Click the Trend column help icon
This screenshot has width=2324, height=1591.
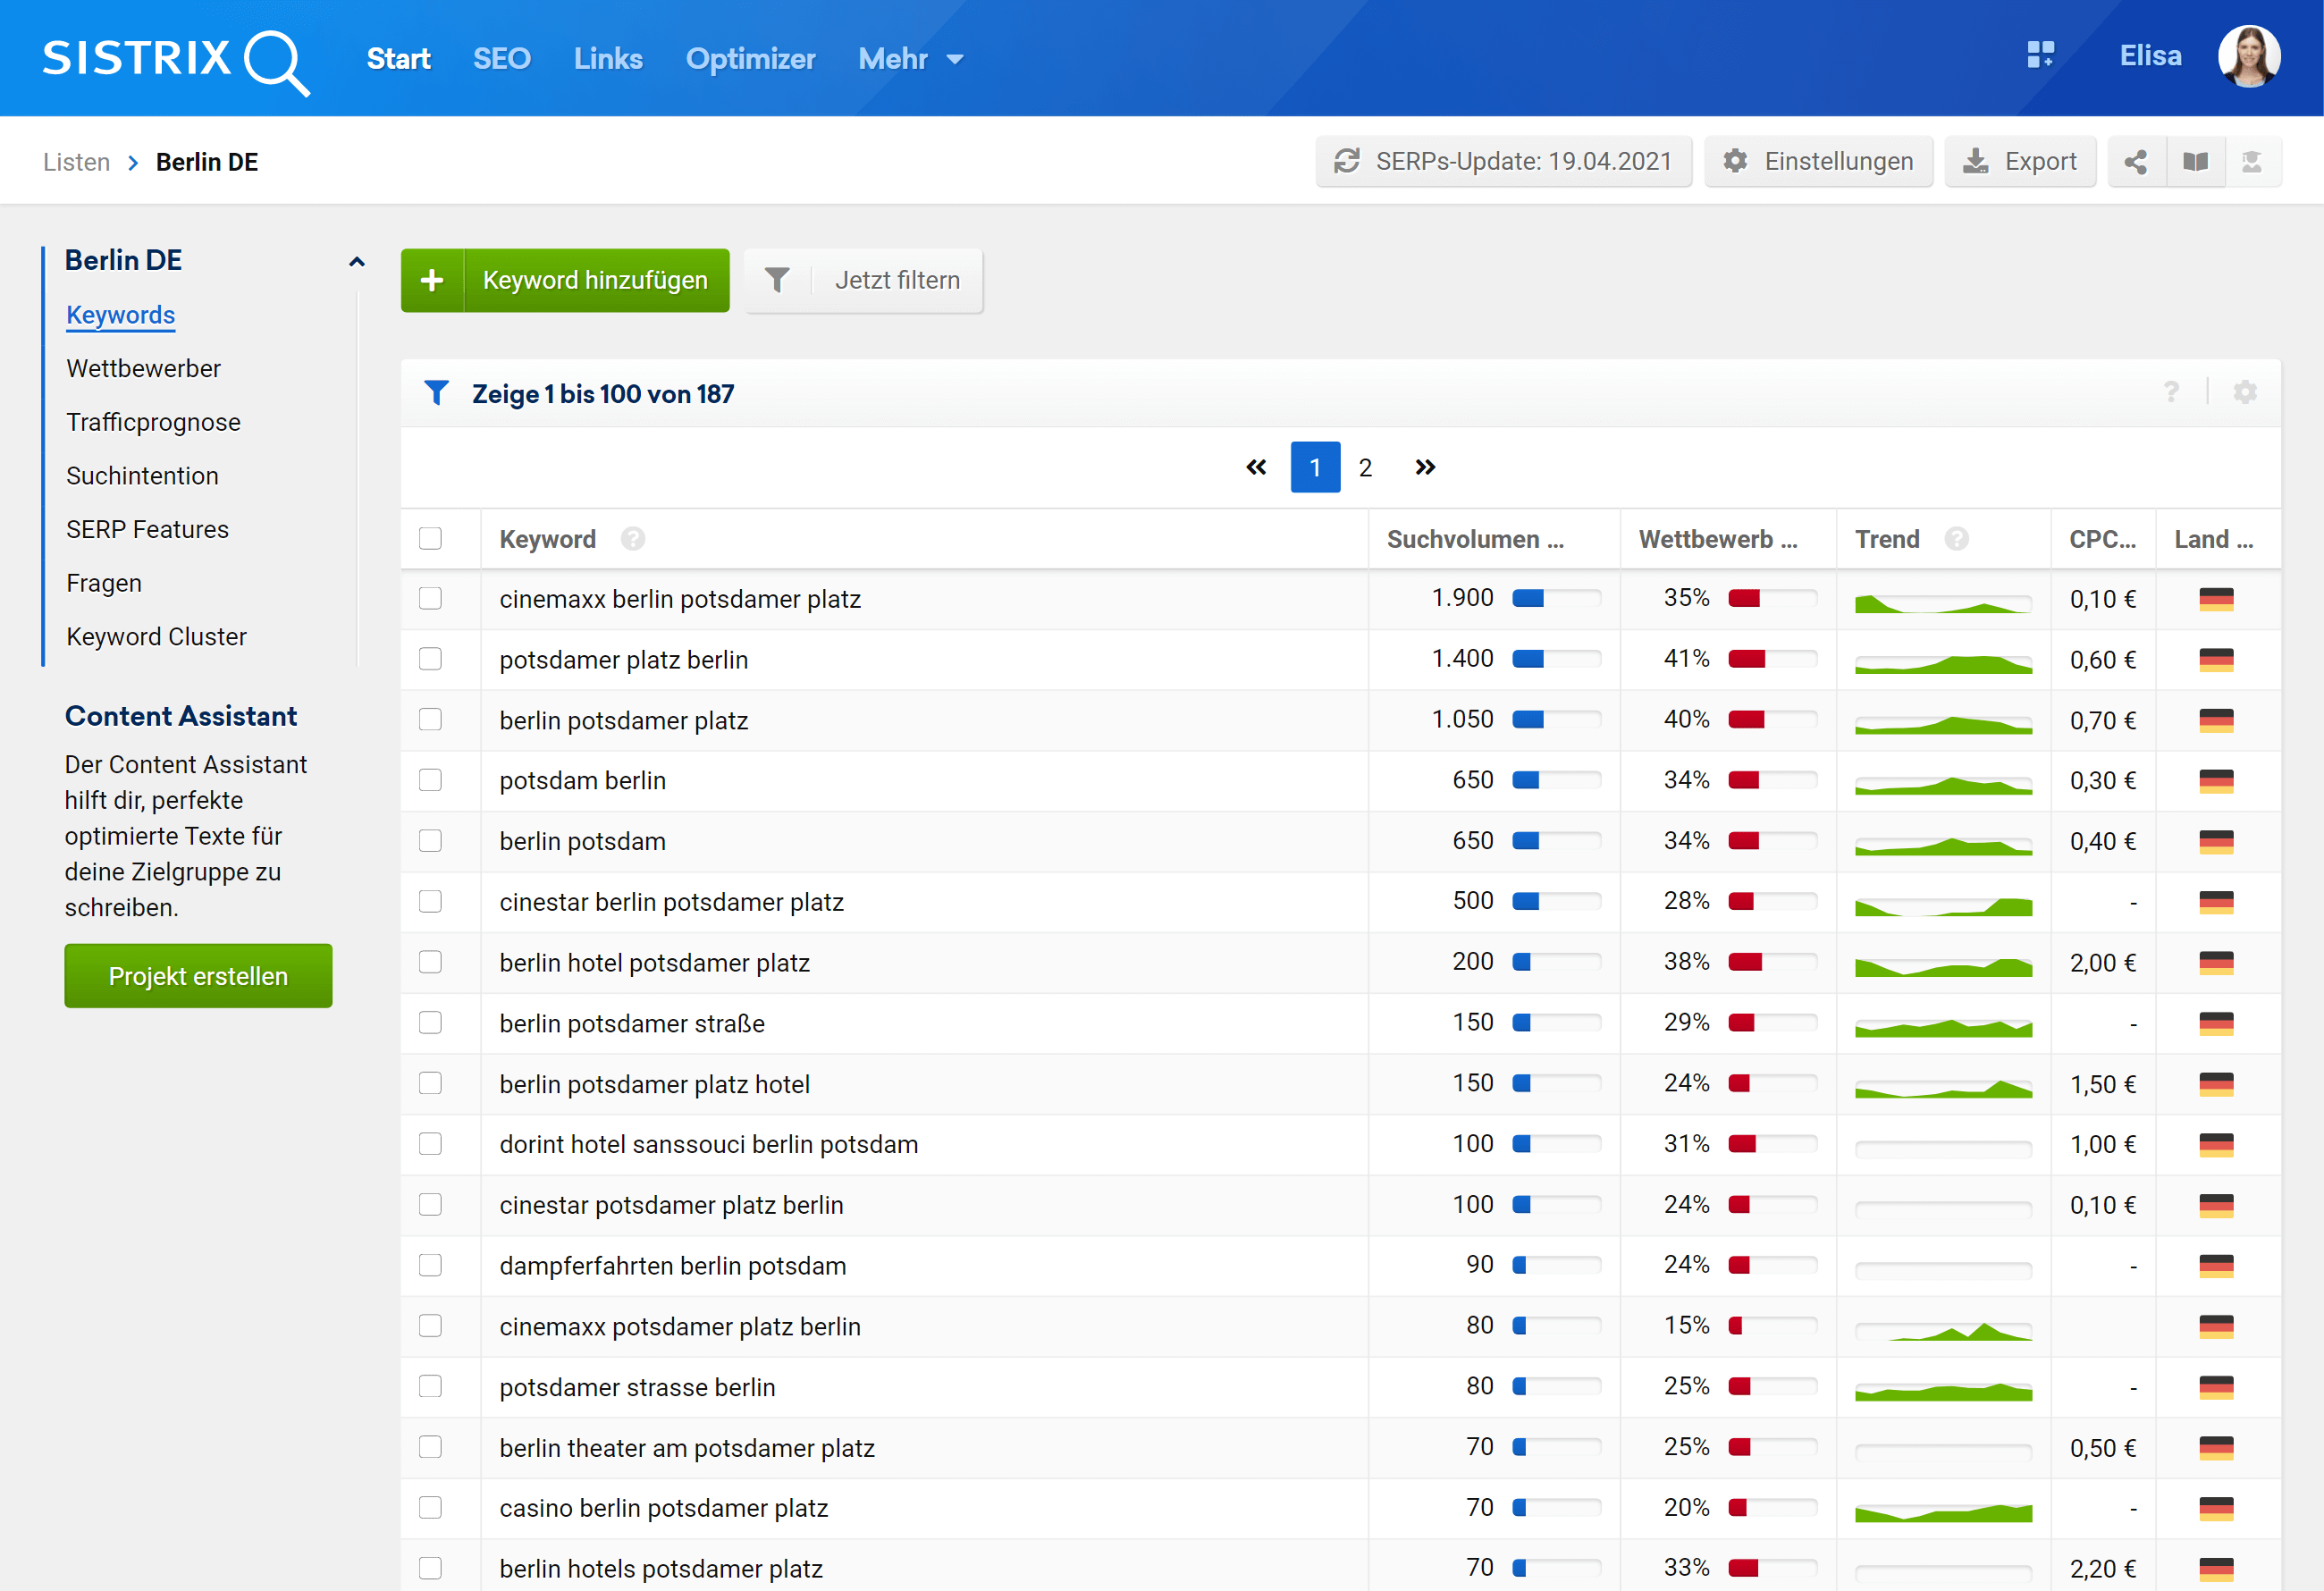pyautogui.click(x=1957, y=539)
